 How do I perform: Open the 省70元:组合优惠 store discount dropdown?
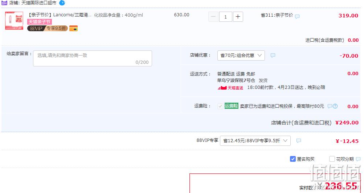tap(241, 56)
